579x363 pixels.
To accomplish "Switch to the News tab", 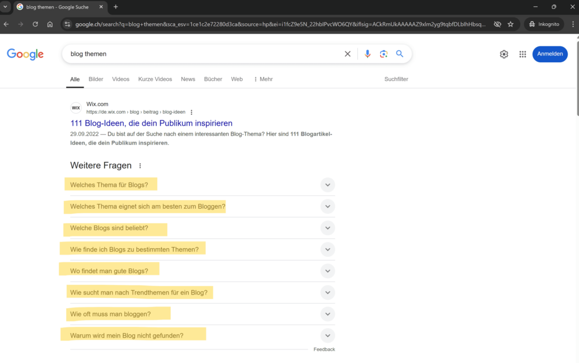I will point(188,79).
